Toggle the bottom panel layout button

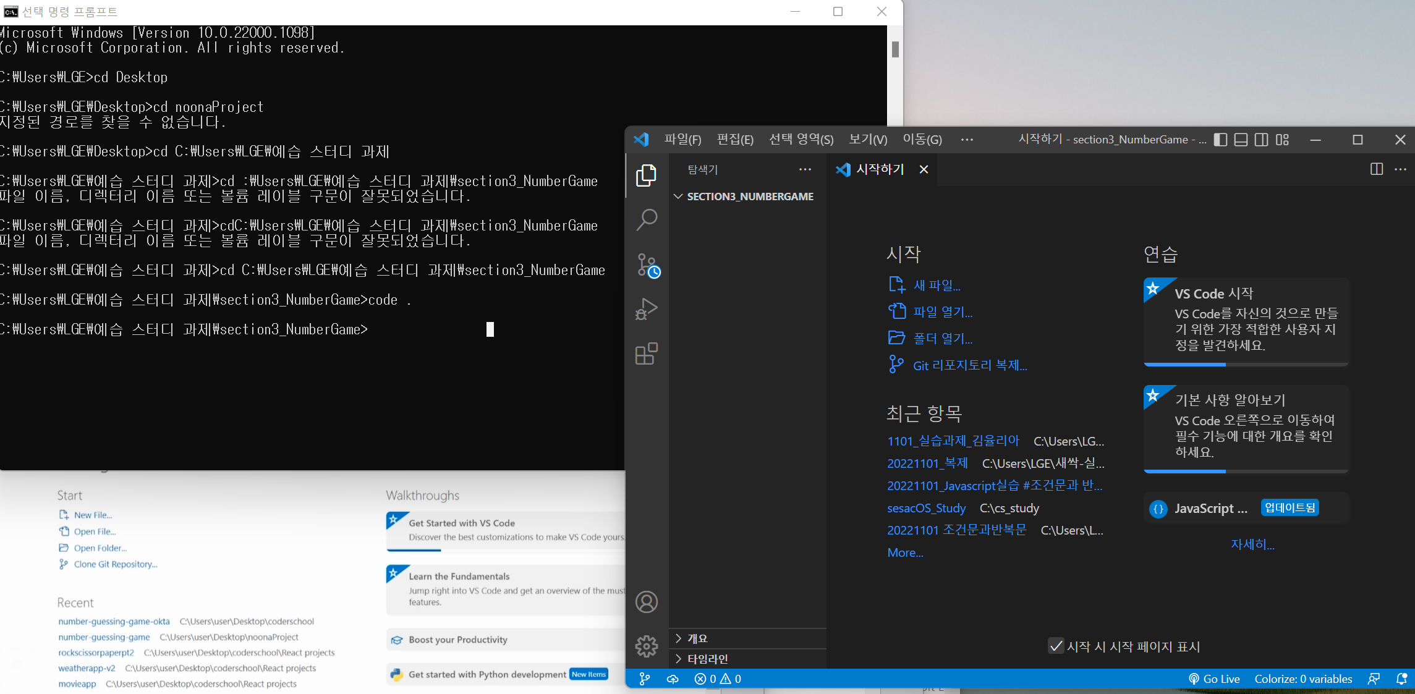1241,140
